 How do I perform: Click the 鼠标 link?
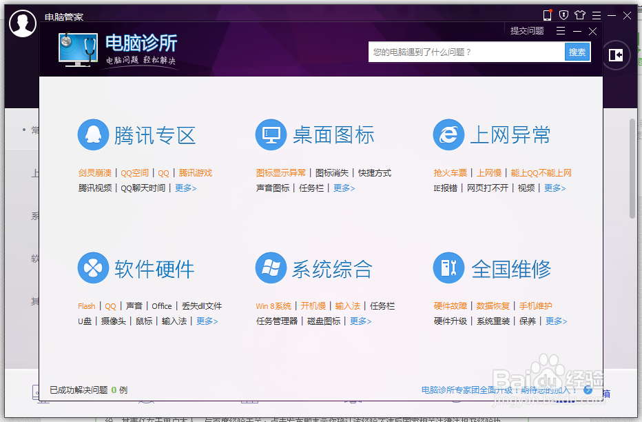tap(144, 321)
